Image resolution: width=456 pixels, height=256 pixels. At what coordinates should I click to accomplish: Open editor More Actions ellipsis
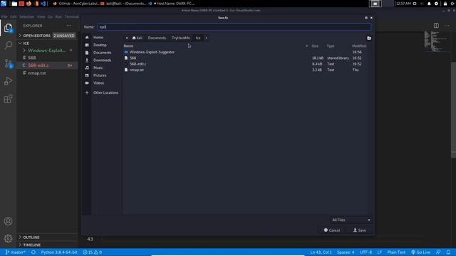click(x=447, y=26)
